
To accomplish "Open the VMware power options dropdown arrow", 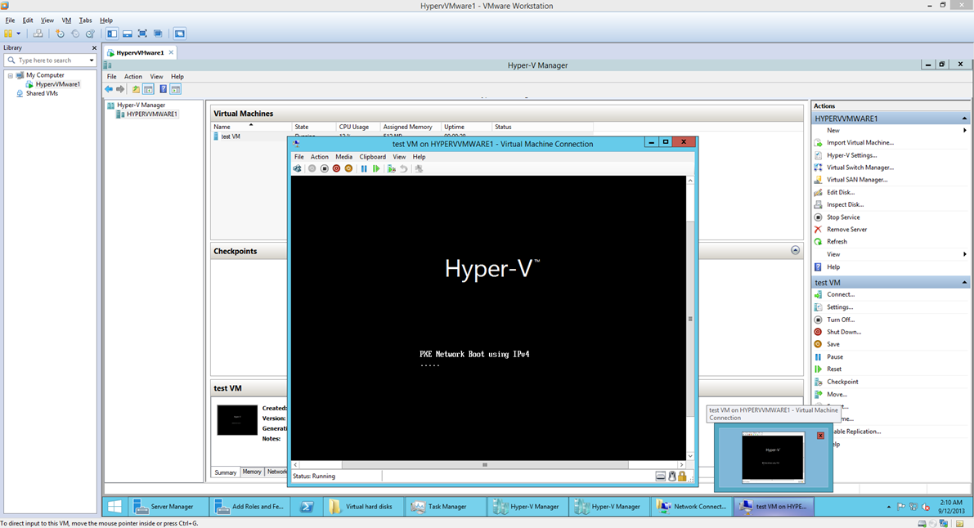I will pos(19,34).
